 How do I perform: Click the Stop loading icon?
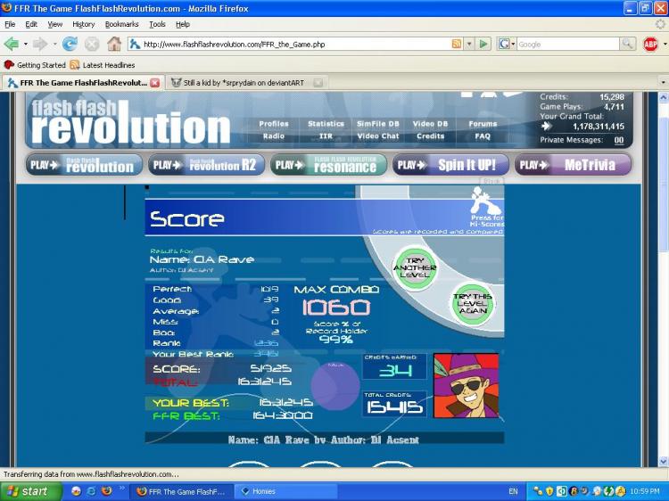[x=92, y=44]
